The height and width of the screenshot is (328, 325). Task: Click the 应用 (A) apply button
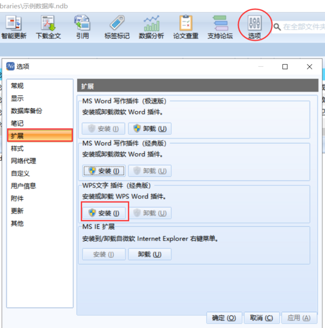tap(299, 318)
